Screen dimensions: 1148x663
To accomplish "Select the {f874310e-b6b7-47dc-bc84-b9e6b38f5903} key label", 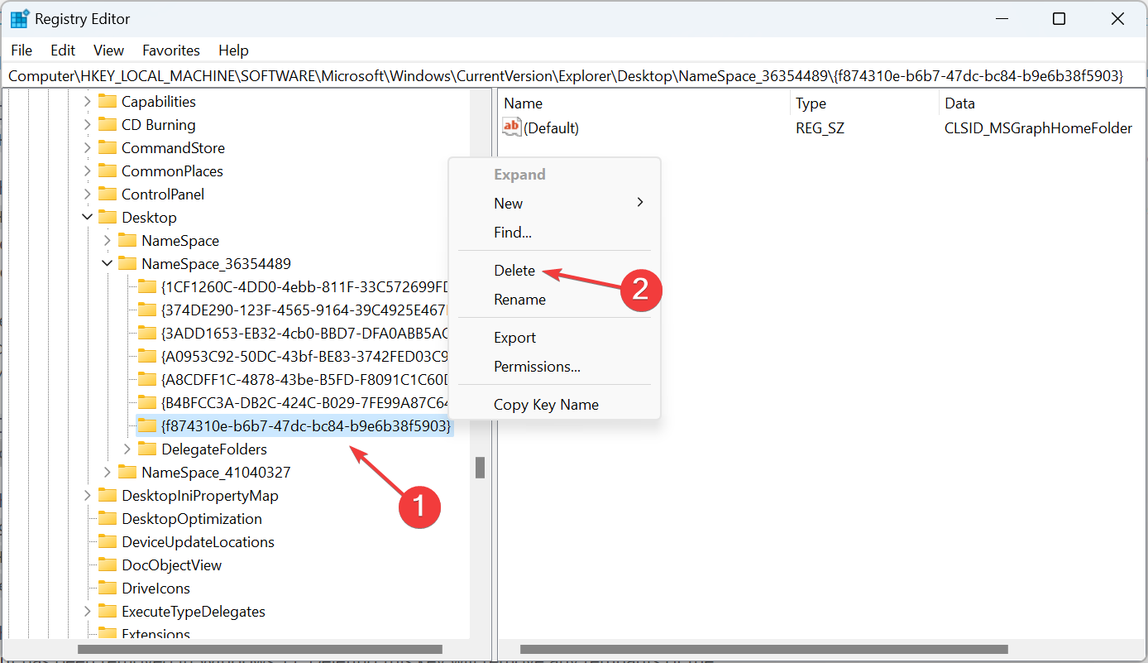I will (x=307, y=426).
